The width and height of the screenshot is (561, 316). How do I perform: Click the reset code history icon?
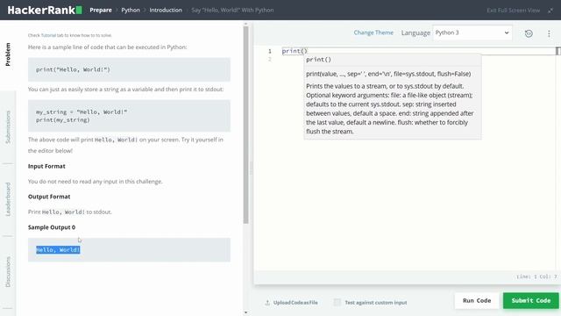pos(529,33)
